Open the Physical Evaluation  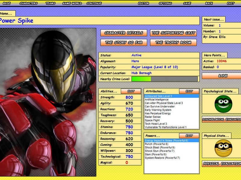221,164
